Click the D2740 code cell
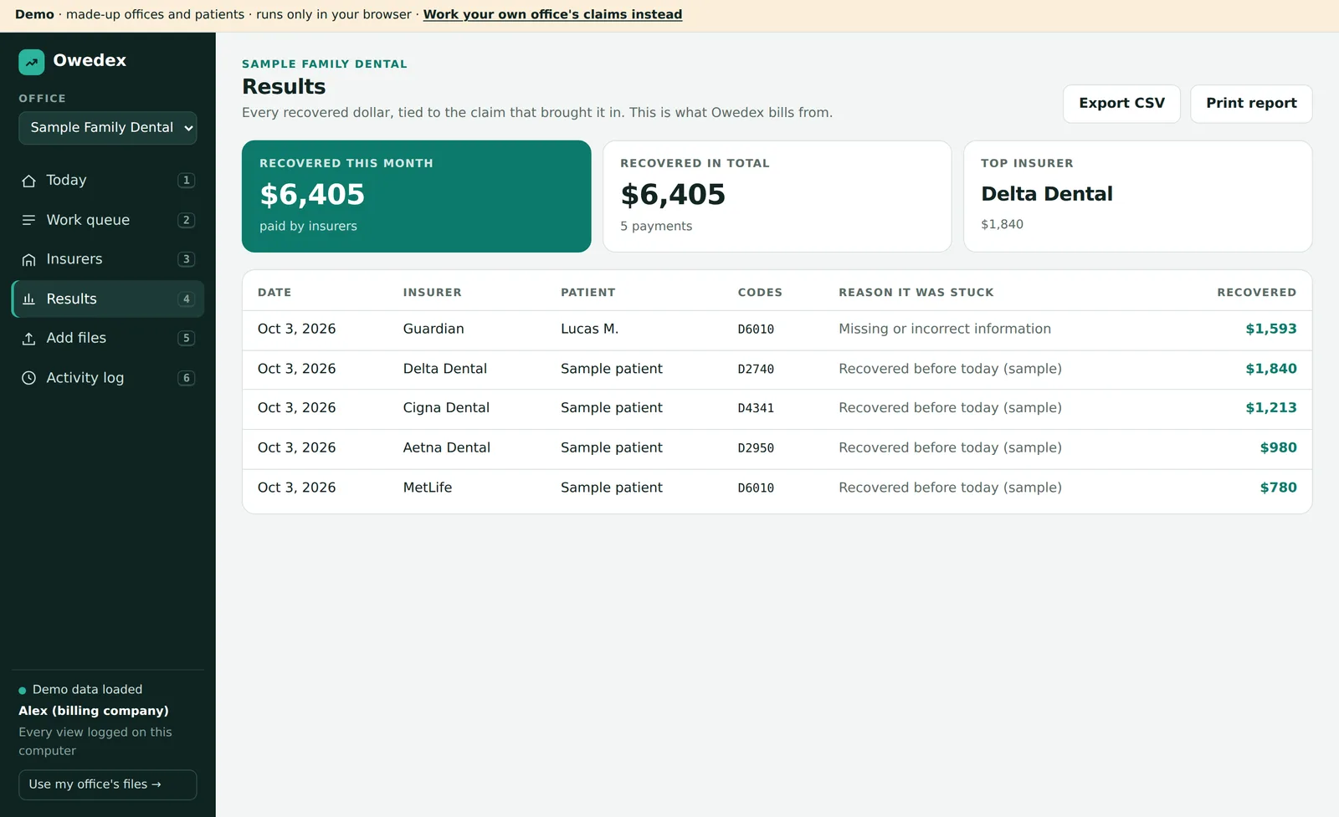This screenshot has width=1339, height=817. click(x=756, y=369)
